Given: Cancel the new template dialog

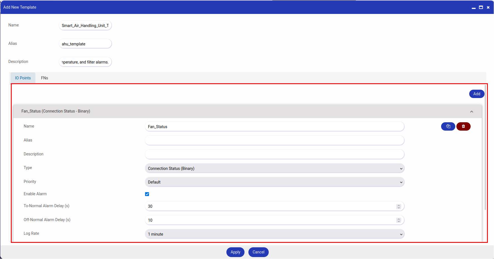Looking at the screenshot, I should coord(258,252).
